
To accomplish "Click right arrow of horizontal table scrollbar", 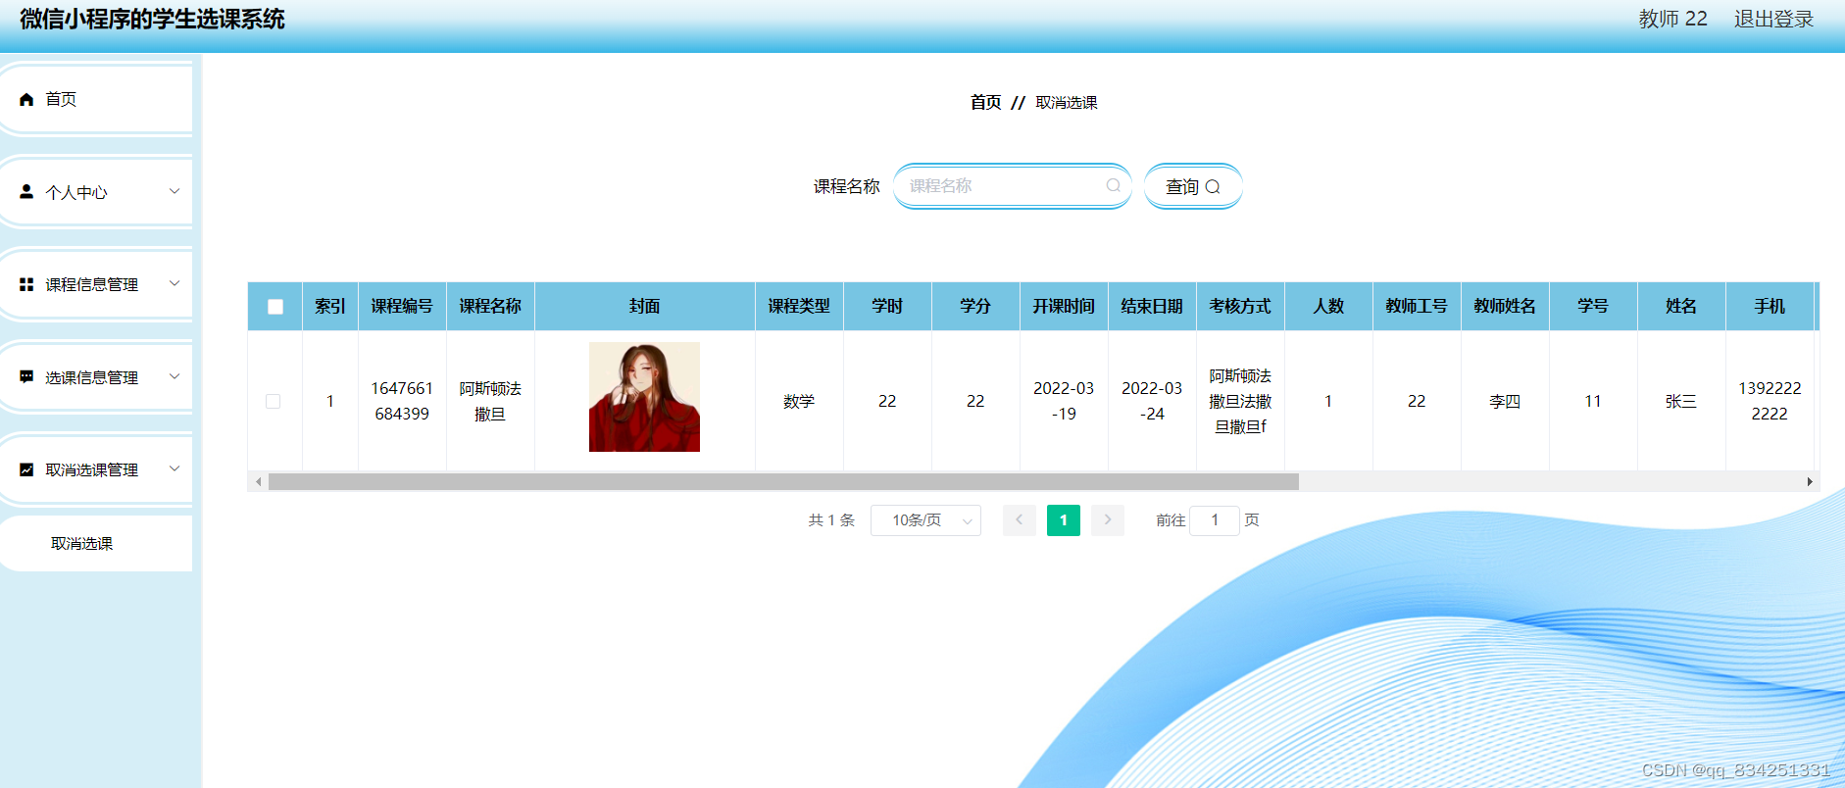I will click(x=1810, y=481).
